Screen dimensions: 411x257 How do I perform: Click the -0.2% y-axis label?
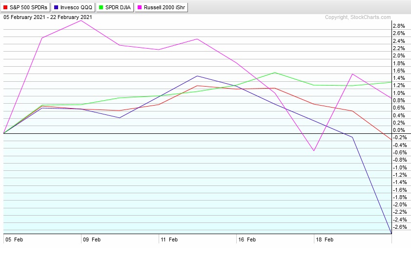(399, 138)
